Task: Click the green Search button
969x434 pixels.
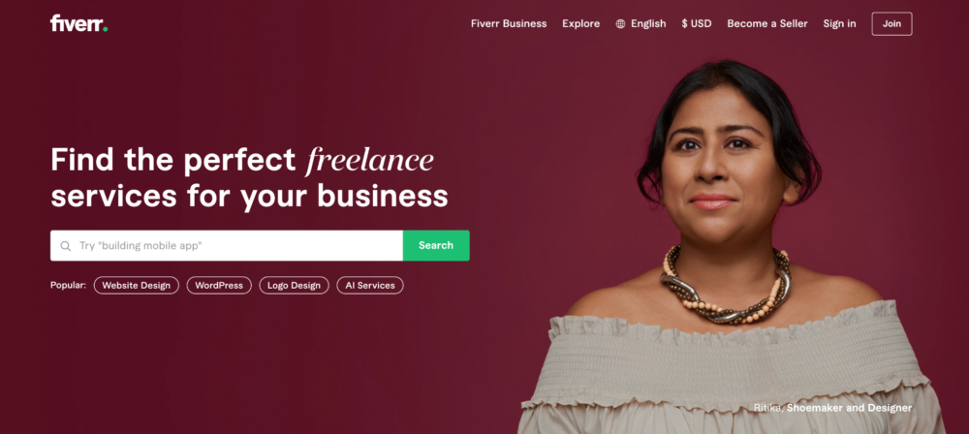Action: [x=436, y=245]
